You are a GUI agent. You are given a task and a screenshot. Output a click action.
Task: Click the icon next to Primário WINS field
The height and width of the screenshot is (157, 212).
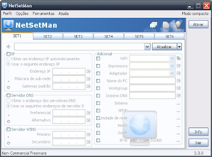tap(89, 135)
